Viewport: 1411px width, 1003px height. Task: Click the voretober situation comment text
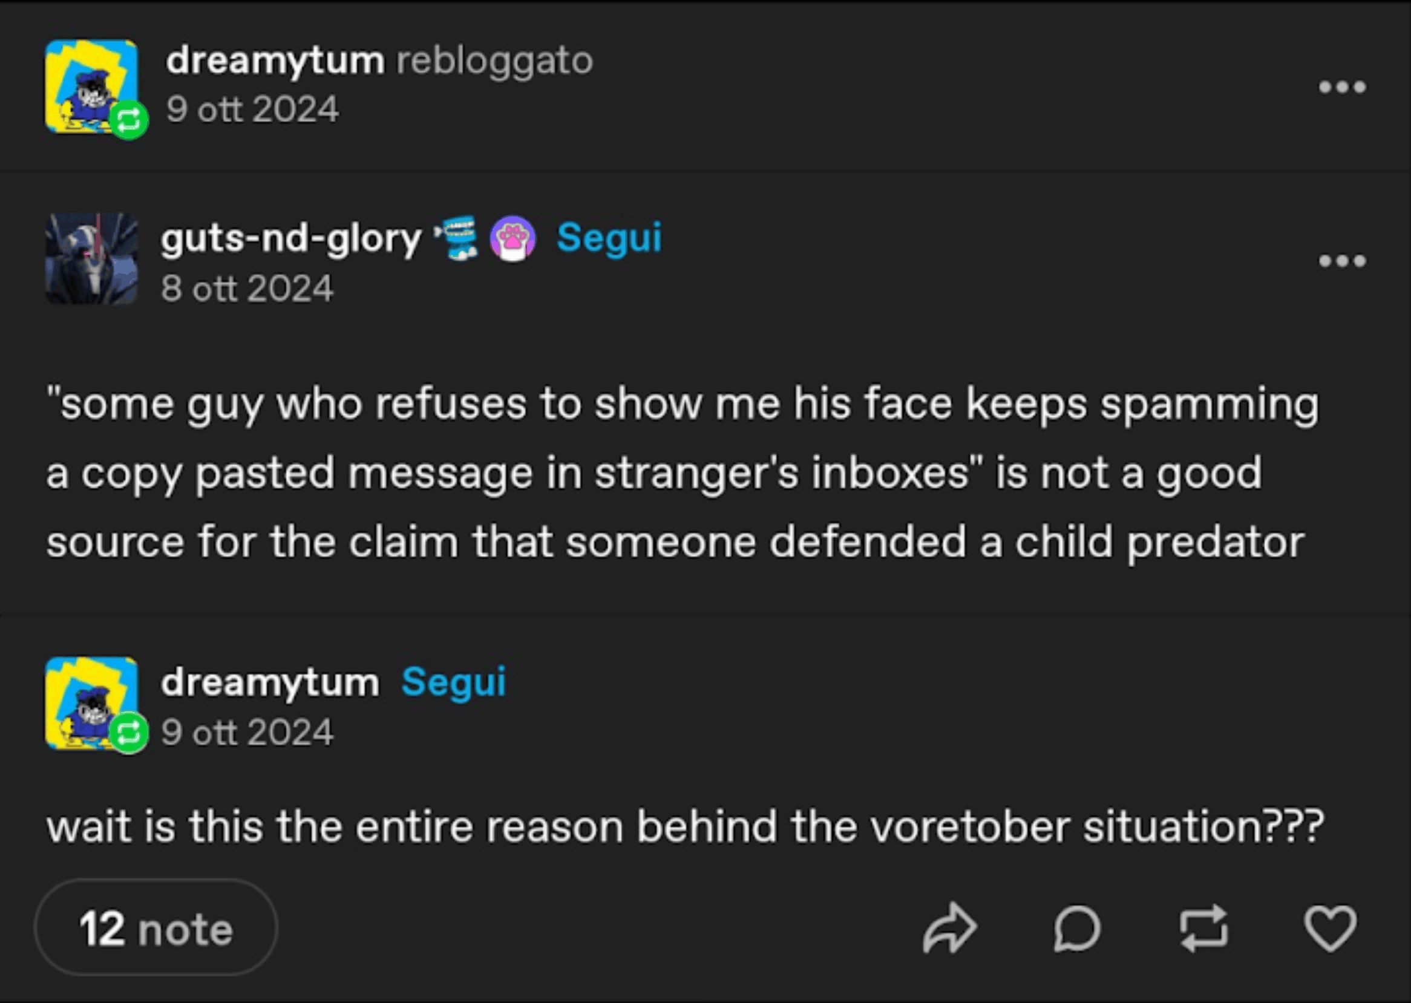[684, 826]
